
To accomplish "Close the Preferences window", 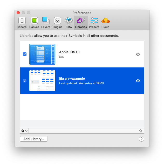I will 18,13.
